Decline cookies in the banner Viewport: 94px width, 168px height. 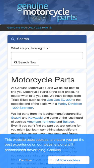tap(25, 160)
